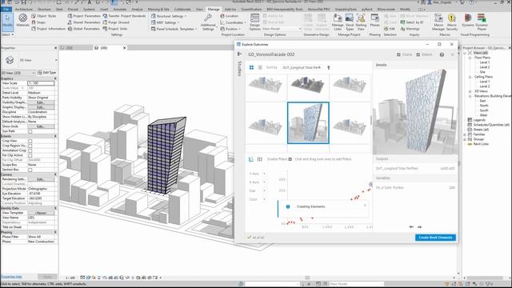This screenshot has width=512, height=288.
Task: Enable the Annotation Crop checkbox
Action: pos(30,150)
